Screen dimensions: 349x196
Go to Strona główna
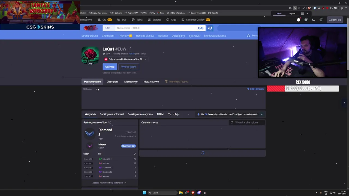tap(89, 36)
